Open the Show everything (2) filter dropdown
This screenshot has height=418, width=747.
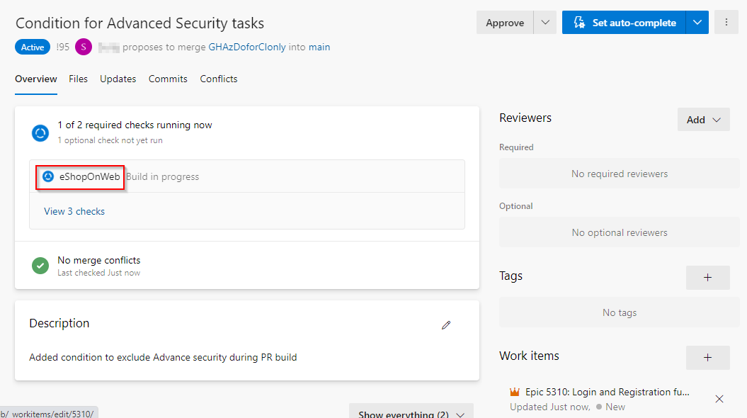(411, 413)
